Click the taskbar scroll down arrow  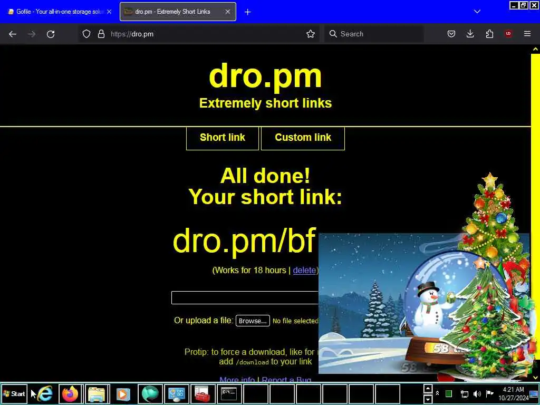tap(427, 399)
